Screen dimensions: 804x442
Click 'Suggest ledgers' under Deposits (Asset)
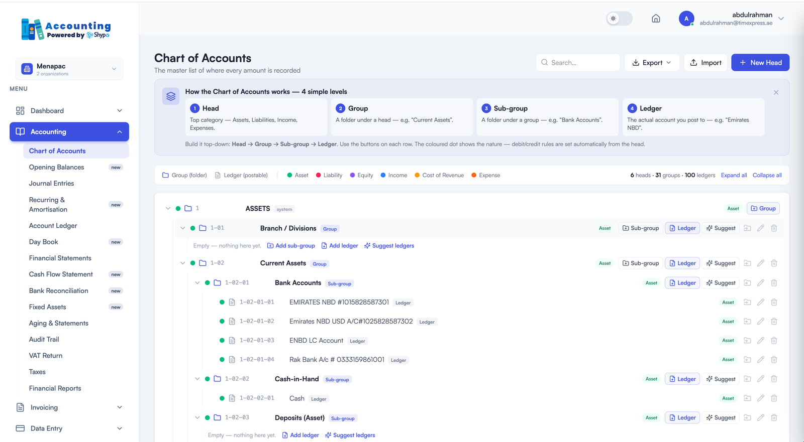click(x=350, y=435)
